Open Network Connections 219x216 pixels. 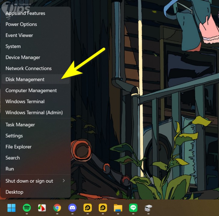pos(35,68)
